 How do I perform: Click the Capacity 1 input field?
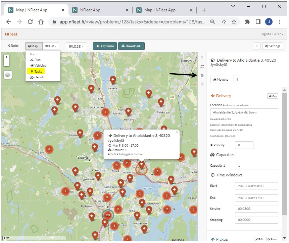[x=256, y=166]
